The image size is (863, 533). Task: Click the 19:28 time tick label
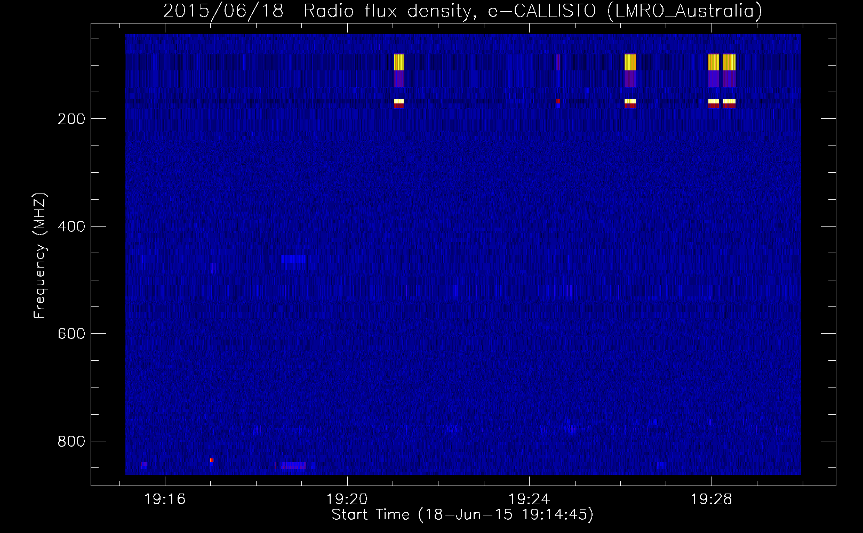pyautogui.click(x=712, y=499)
